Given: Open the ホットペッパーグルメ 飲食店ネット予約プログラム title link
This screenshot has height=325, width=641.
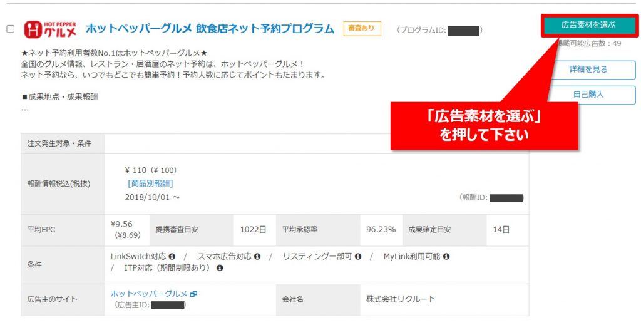Looking at the screenshot, I should [210, 29].
